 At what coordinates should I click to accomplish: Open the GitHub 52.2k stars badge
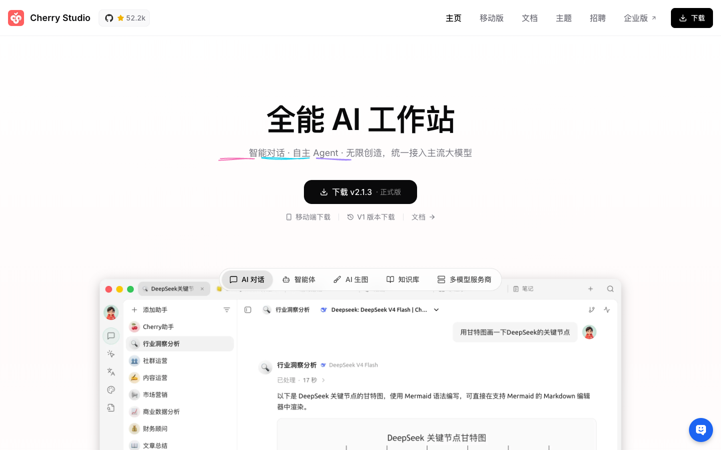[x=124, y=18]
